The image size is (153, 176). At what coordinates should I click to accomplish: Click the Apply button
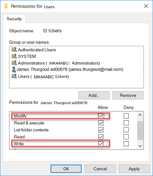(x=134, y=169)
